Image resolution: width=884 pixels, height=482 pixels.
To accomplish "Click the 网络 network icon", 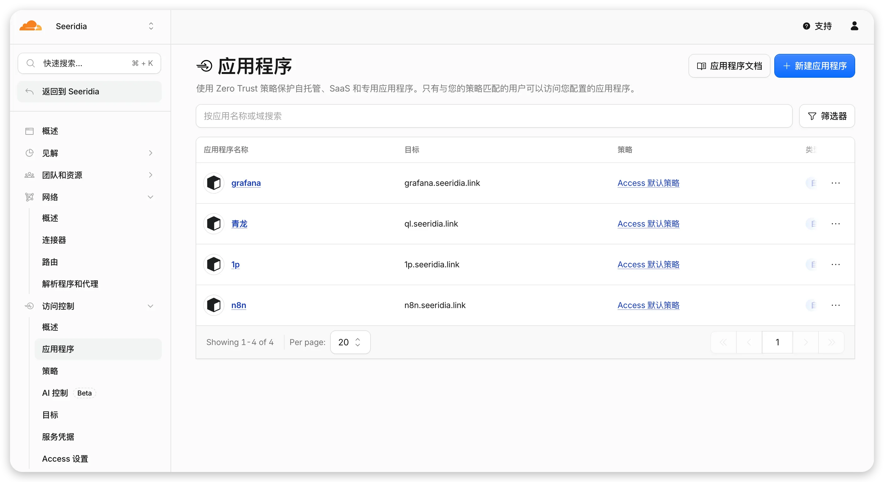I will click(29, 197).
